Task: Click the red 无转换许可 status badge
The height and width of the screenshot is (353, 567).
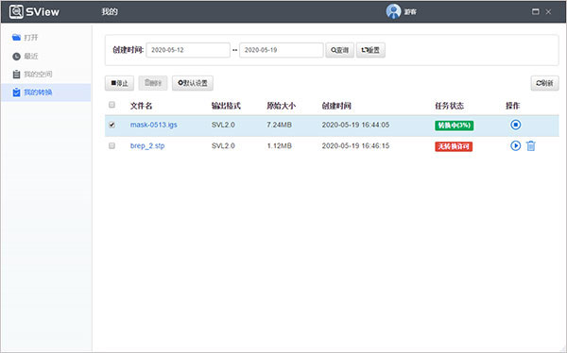Action: 454,146
